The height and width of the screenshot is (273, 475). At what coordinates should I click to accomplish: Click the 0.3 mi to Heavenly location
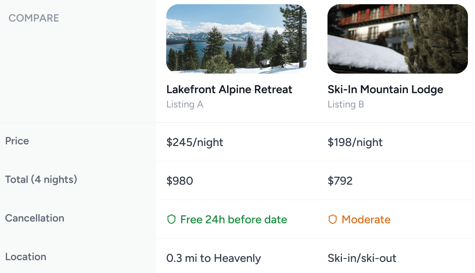213,258
